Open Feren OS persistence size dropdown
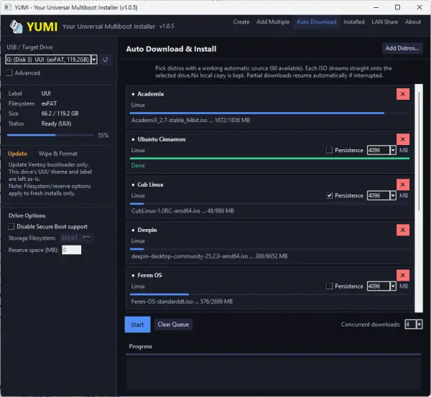This screenshot has width=431, height=397. pos(393,286)
